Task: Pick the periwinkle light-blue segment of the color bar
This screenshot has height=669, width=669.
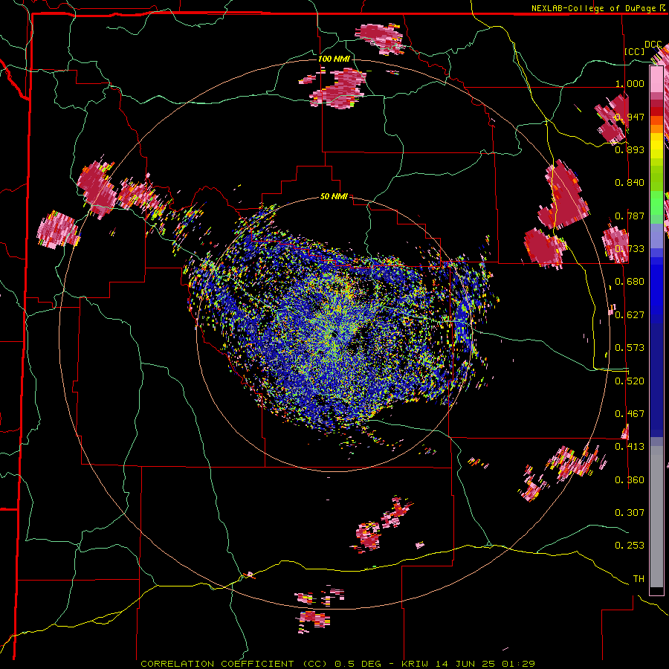Action: tap(656, 236)
